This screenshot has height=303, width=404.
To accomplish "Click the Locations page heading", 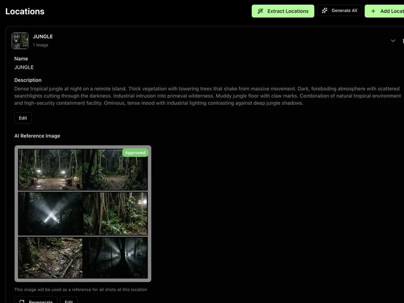I will [25, 11].
